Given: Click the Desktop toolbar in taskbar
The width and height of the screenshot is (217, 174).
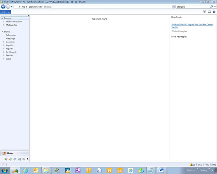Looking at the screenshot, I should tap(203, 170).
